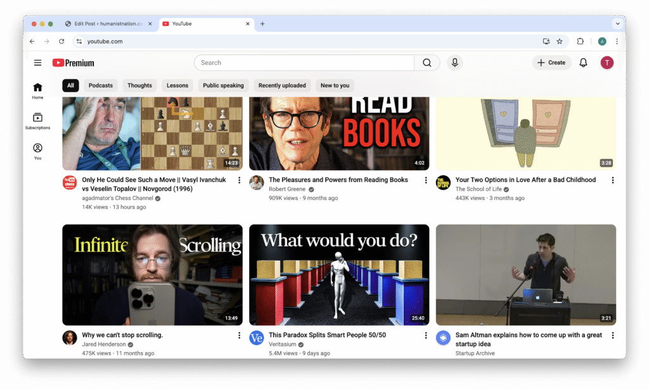Viewport: 649px width, 389px height.
Task: Go to Subscriptions in the sidebar
Action: 37,121
